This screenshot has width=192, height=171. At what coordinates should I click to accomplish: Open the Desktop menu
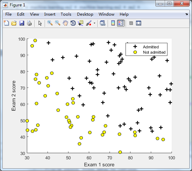[x=85, y=14]
